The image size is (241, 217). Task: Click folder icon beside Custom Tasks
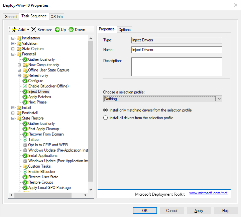[x=25, y=166]
